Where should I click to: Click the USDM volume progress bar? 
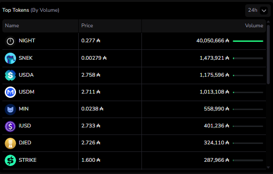248,92
